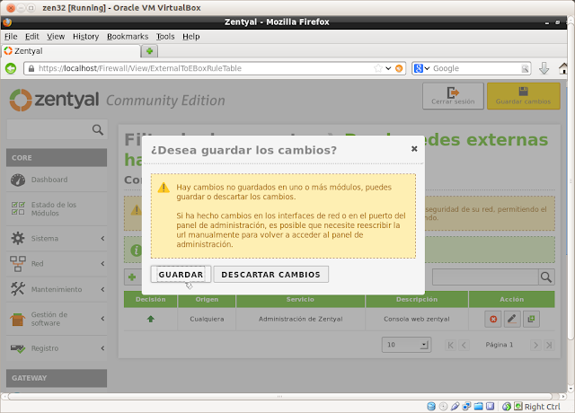Click the Sistema gear icon
This screenshot has height=413, width=575.
click(x=18, y=238)
